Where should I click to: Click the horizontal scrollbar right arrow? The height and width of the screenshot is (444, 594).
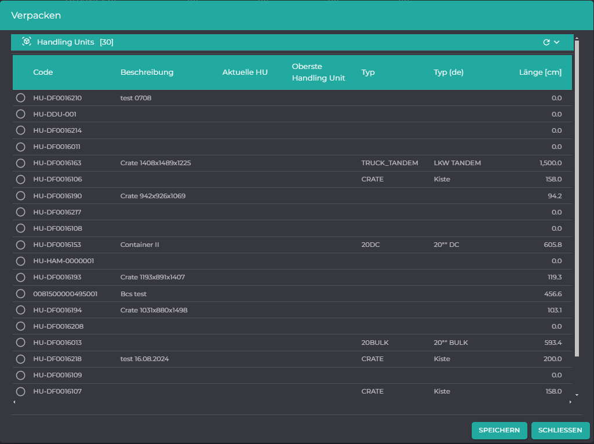point(570,402)
